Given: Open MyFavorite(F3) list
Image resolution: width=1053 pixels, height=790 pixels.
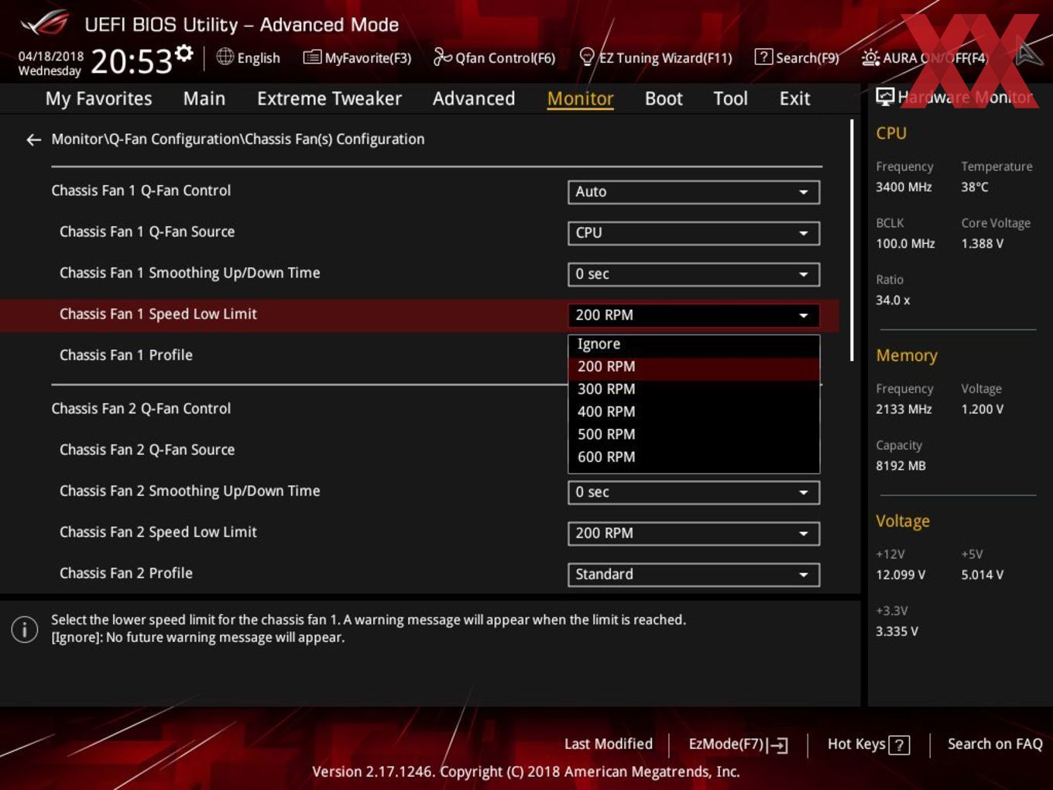Looking at the screenshot, I should pos(357,57).
